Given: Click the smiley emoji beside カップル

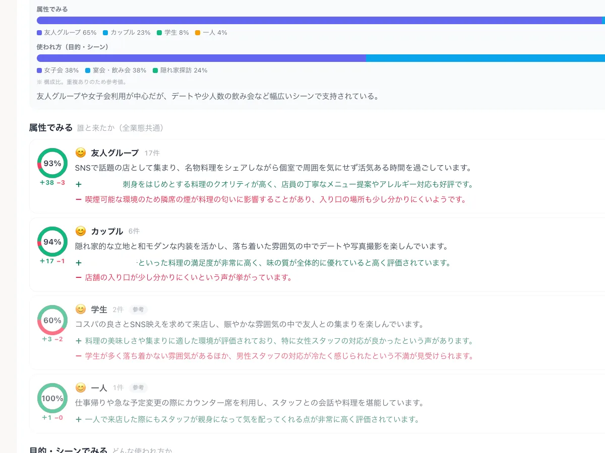Looking at the screenshot, I should (x=81, y=231).
